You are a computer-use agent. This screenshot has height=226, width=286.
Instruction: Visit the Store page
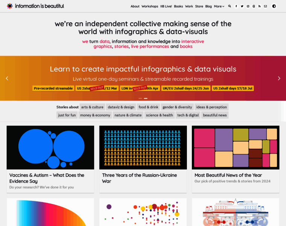[x=199, y=6]
